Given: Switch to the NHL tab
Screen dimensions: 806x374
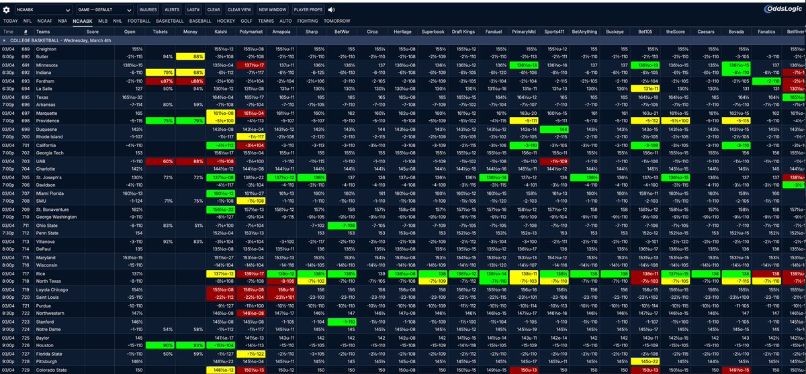Looking at the screenshot, I should 118,21.
